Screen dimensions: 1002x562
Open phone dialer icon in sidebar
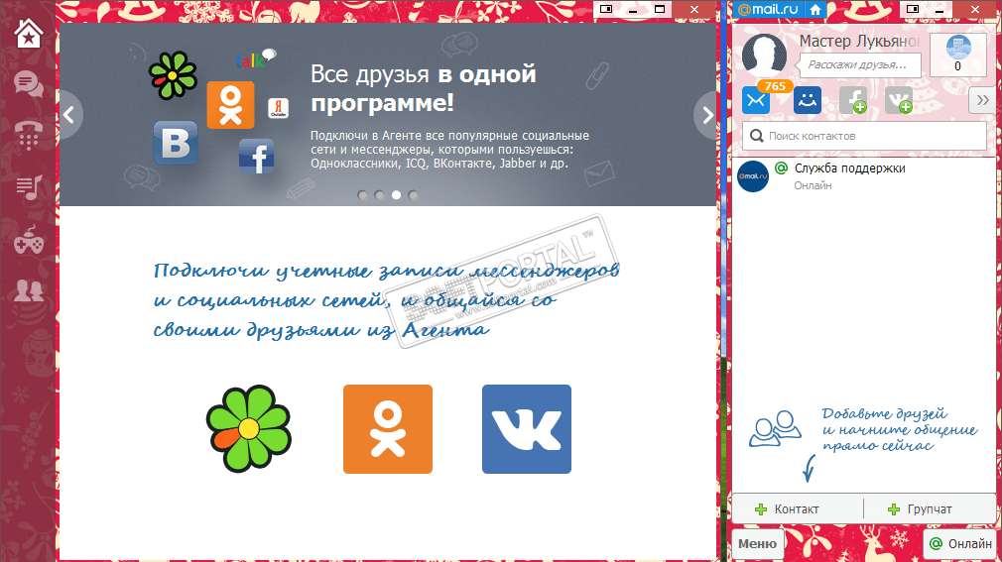click(x=29, y=135)
